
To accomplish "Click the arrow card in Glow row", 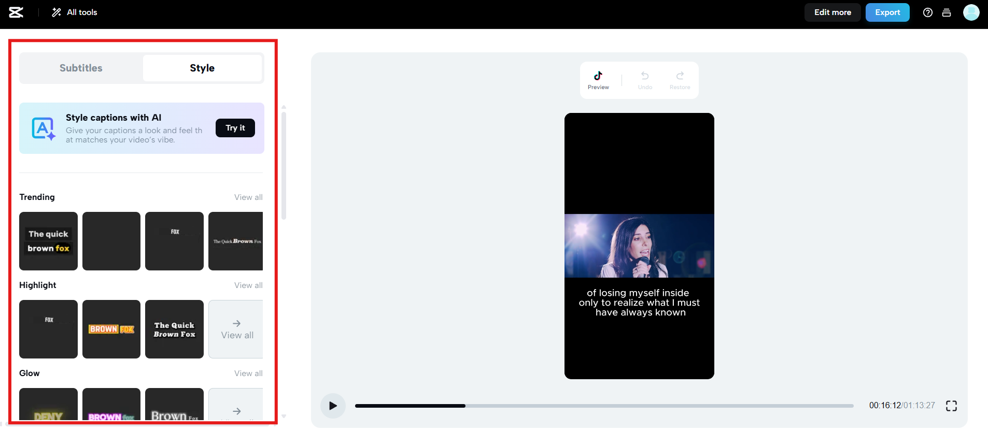I will 236,404.
